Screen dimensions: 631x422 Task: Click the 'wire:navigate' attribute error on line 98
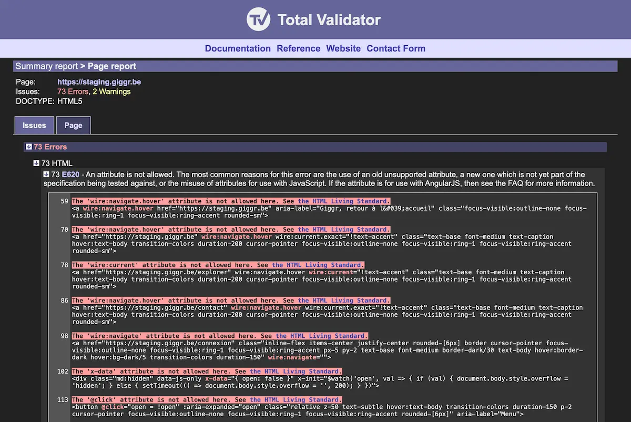[220, 336]
